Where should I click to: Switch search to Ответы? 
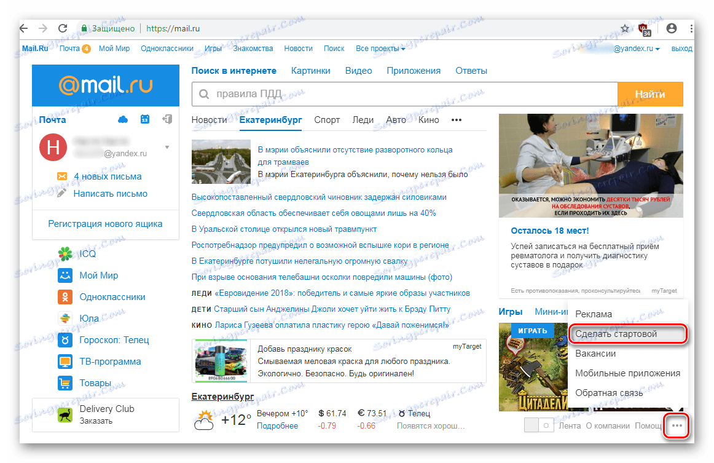471,71
